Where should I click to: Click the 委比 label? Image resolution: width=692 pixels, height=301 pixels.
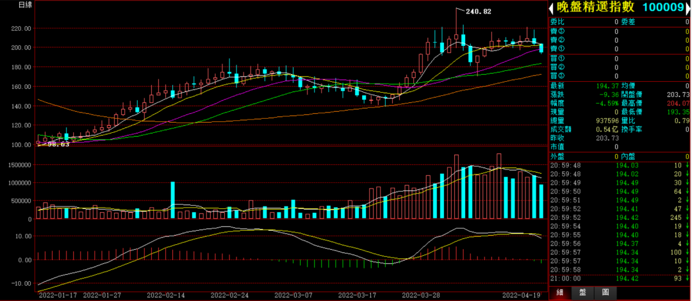point(557,22)
